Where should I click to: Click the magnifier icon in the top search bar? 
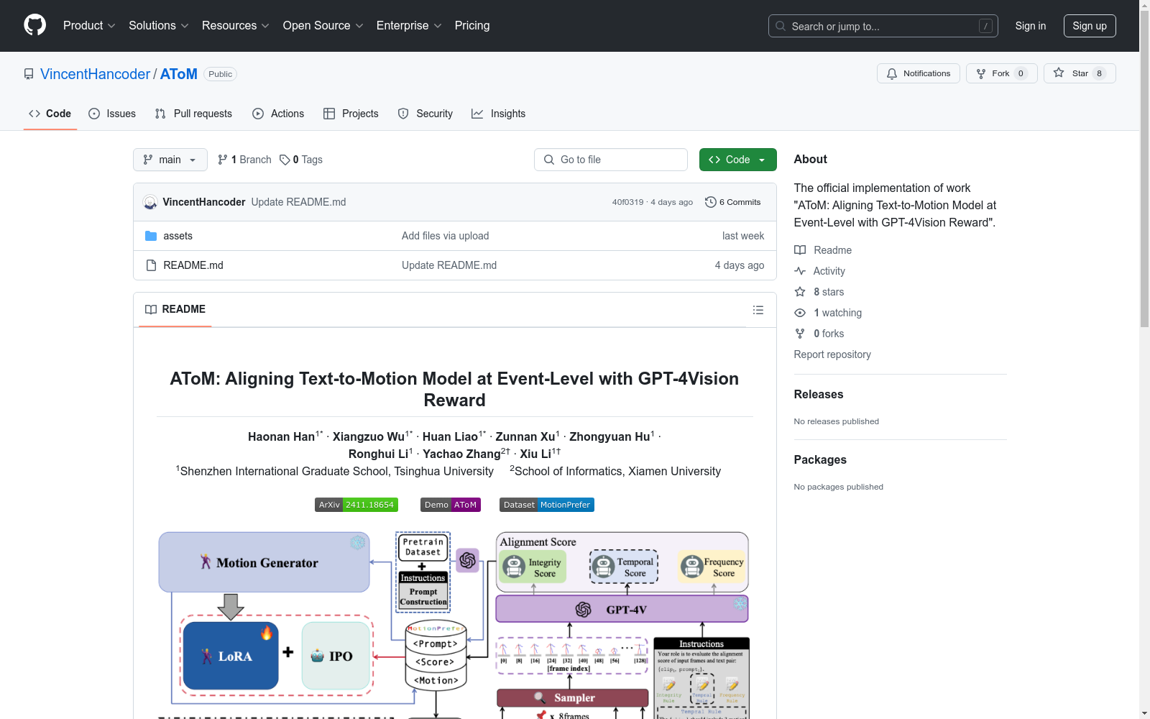tap(781, 26)
